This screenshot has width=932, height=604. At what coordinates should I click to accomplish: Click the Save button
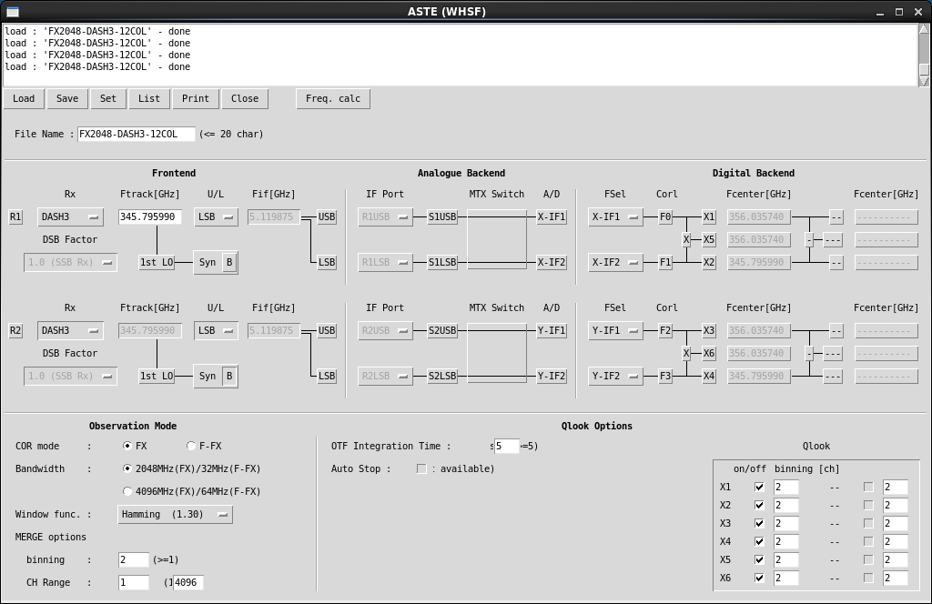point(67,98)
